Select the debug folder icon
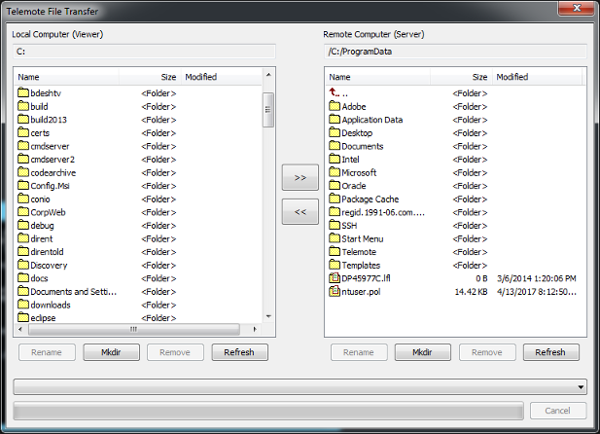 [23, 225]
